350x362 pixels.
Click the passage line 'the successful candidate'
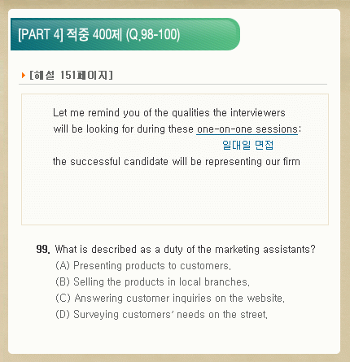[x=177, y=162]
